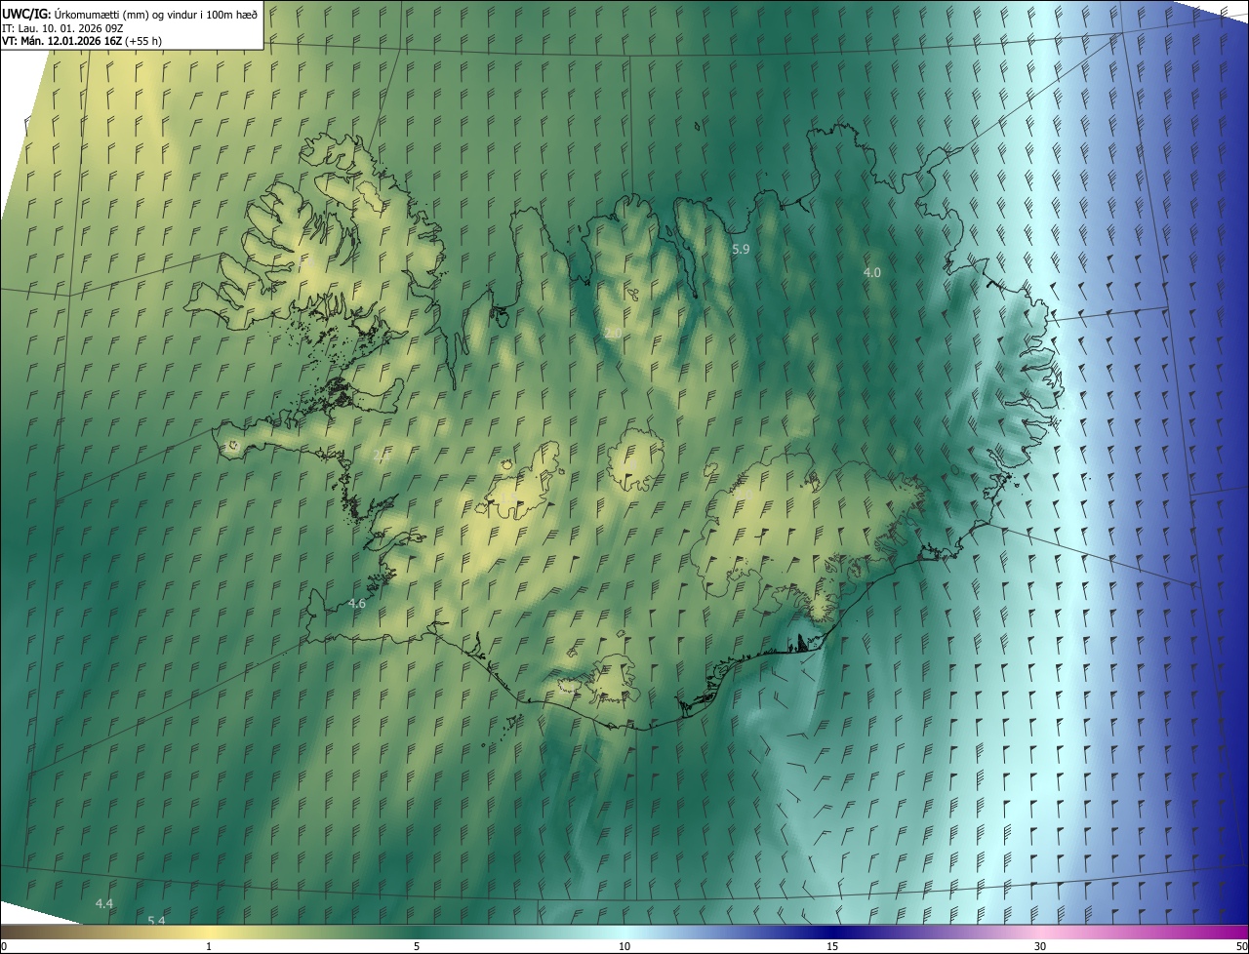
Task: Click the 4.0 value on the map
Action: click(x=872, y=273)
